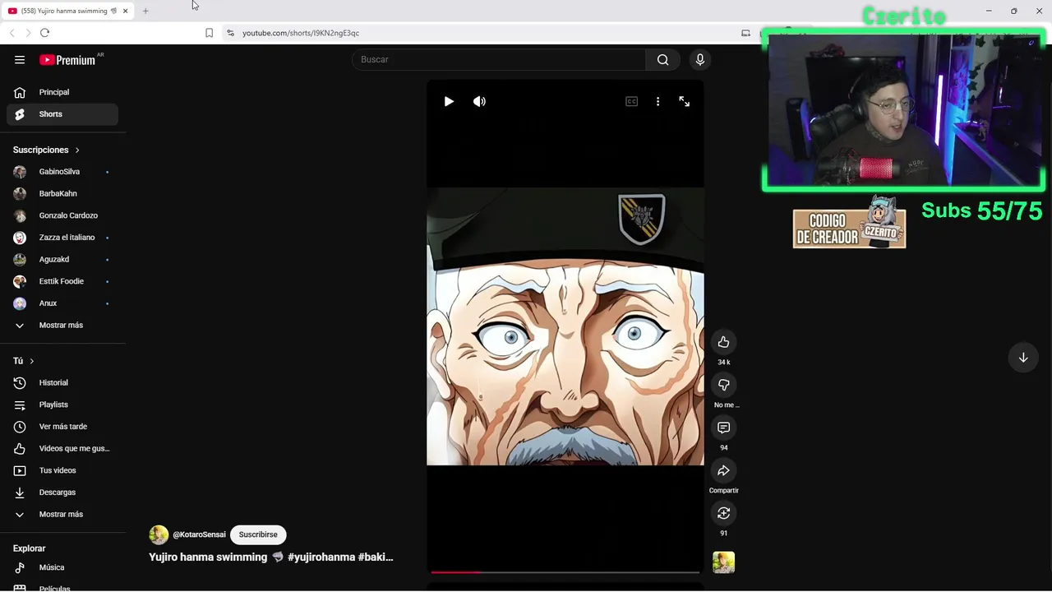Viewport: 1052px width, 592px height.
Task: Go back in browser history
Action: point(12,33)
